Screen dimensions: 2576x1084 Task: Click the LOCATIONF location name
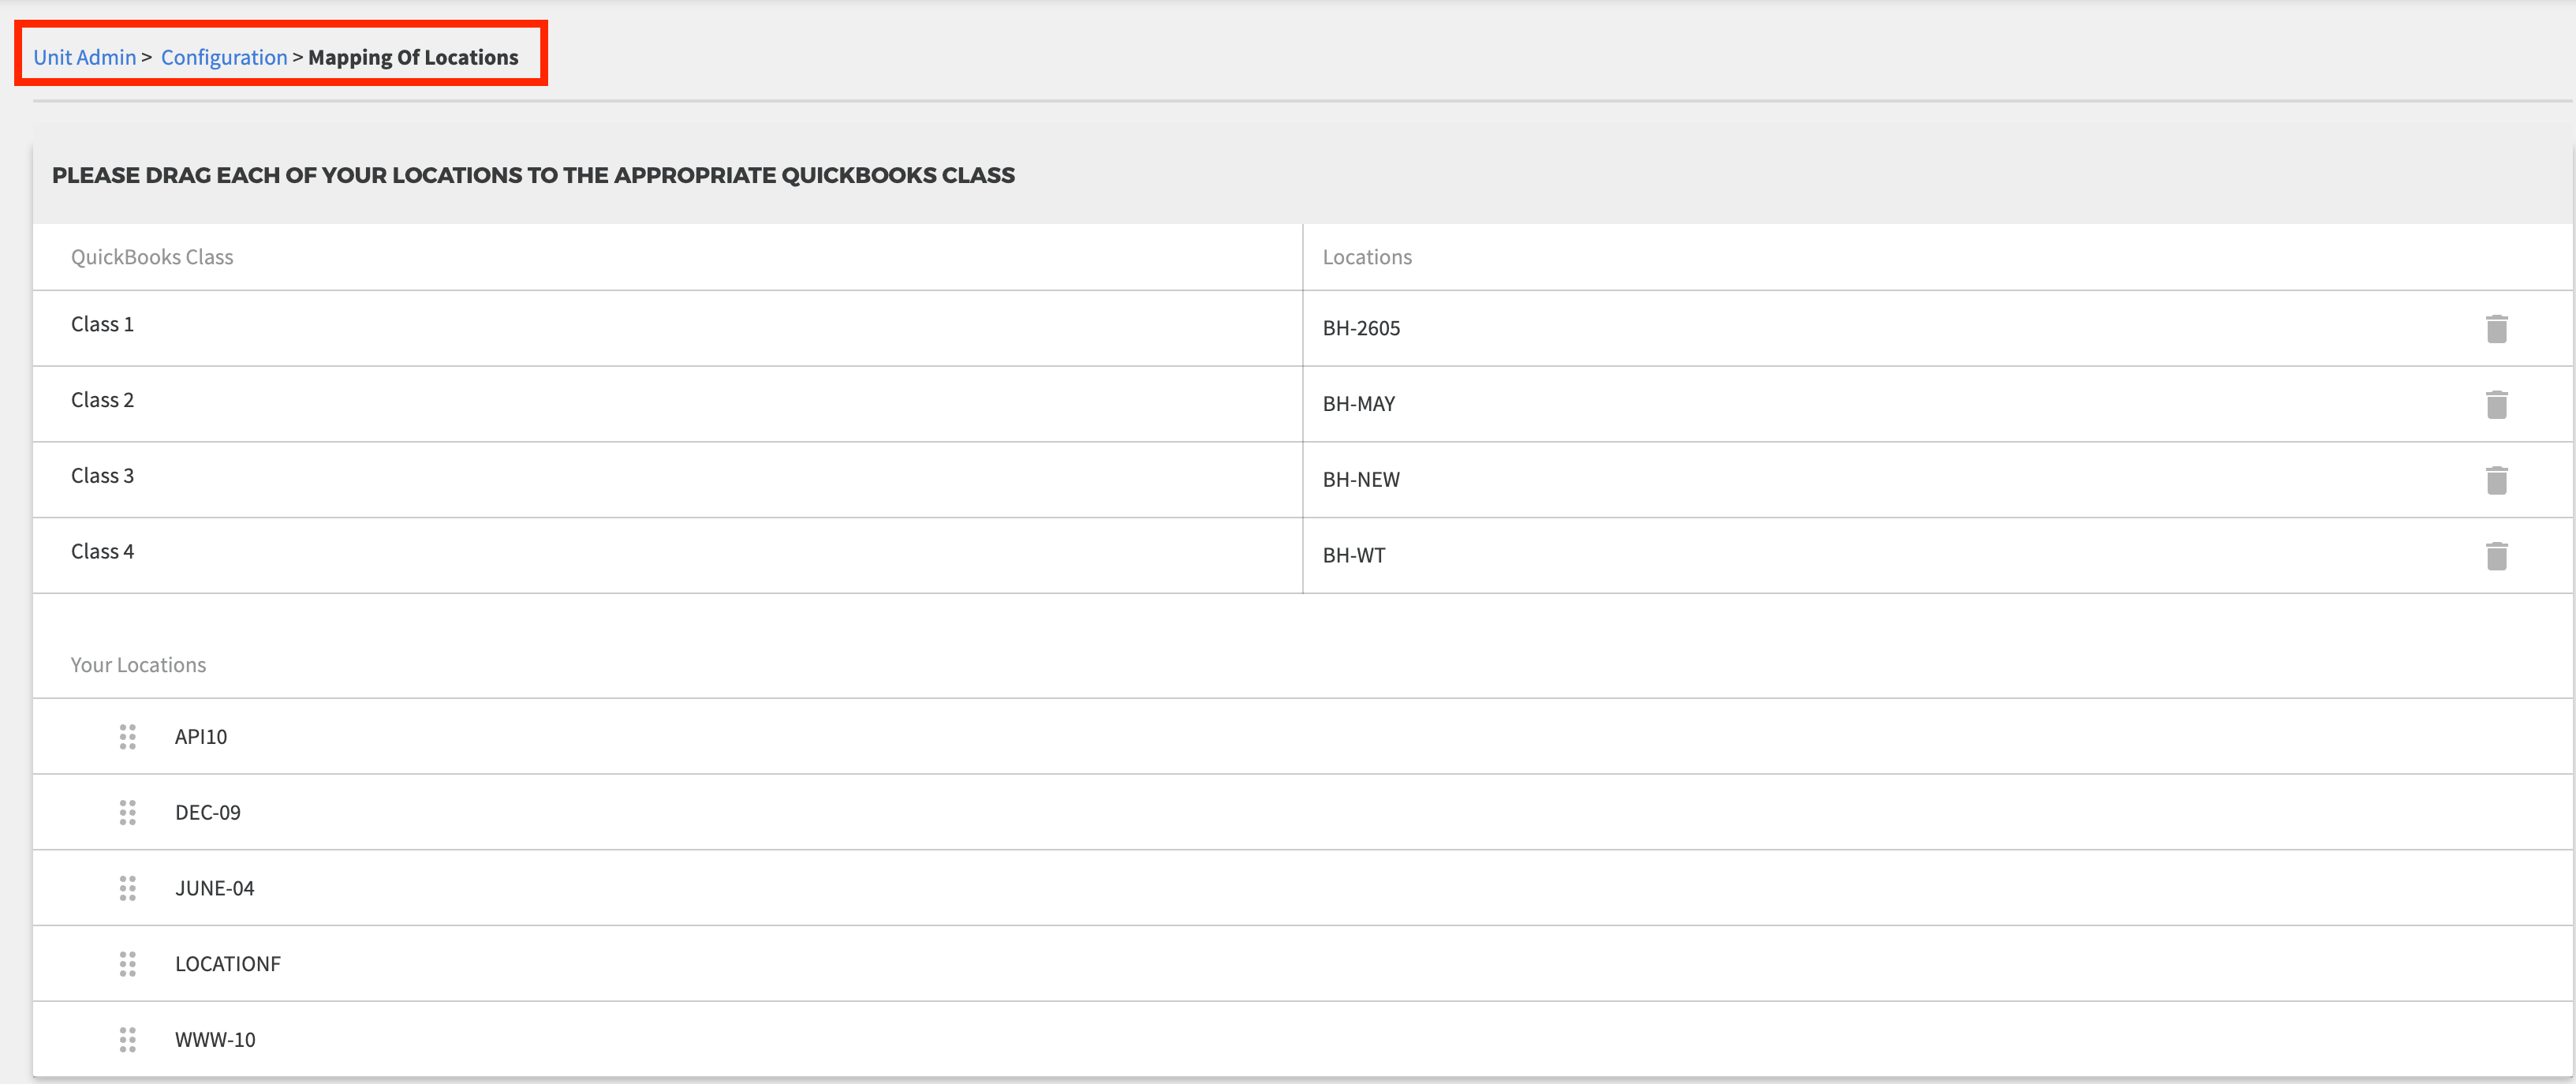point(228,964)
